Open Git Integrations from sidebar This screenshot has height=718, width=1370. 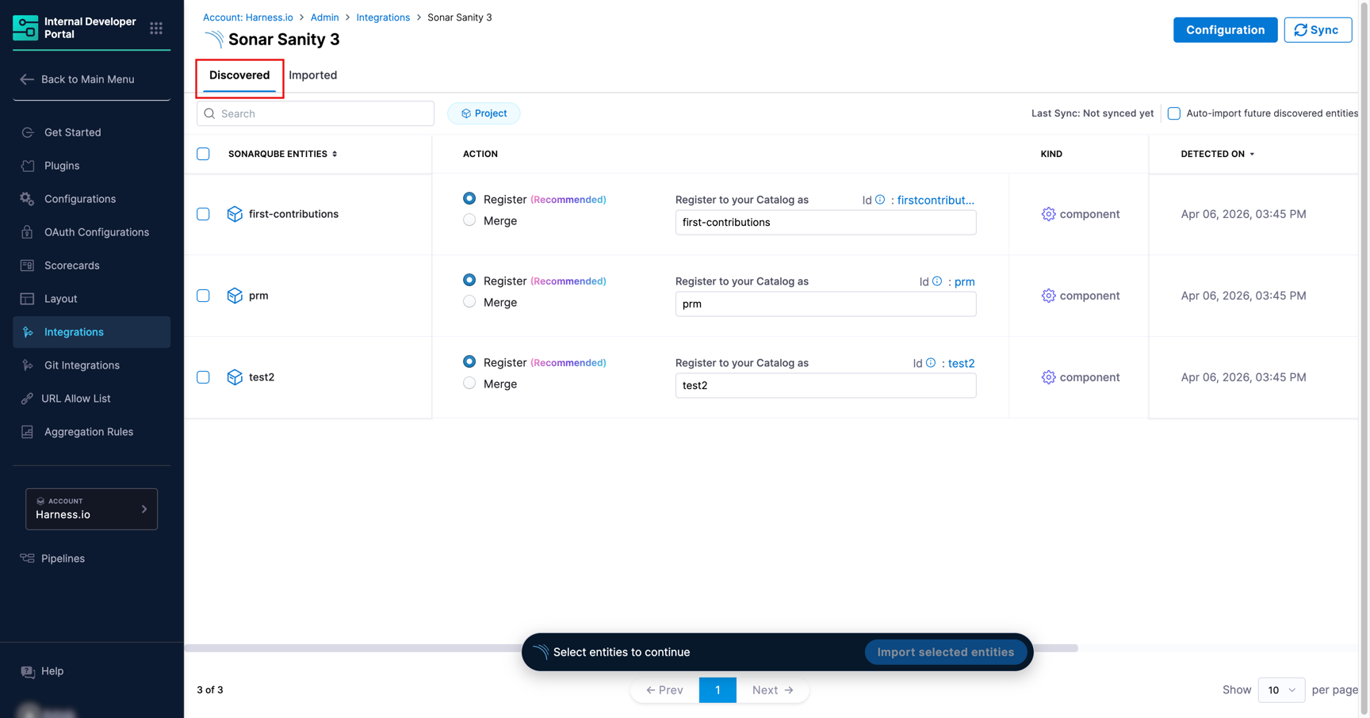point(82,365)
